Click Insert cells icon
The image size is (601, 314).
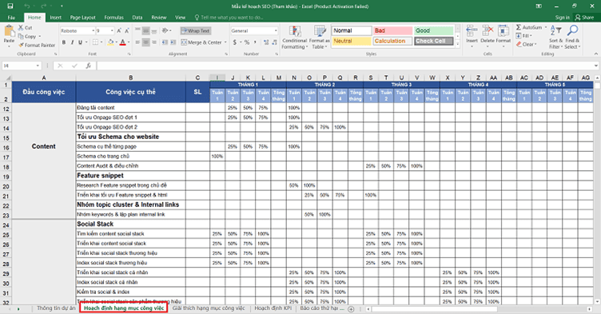(472, 31)
